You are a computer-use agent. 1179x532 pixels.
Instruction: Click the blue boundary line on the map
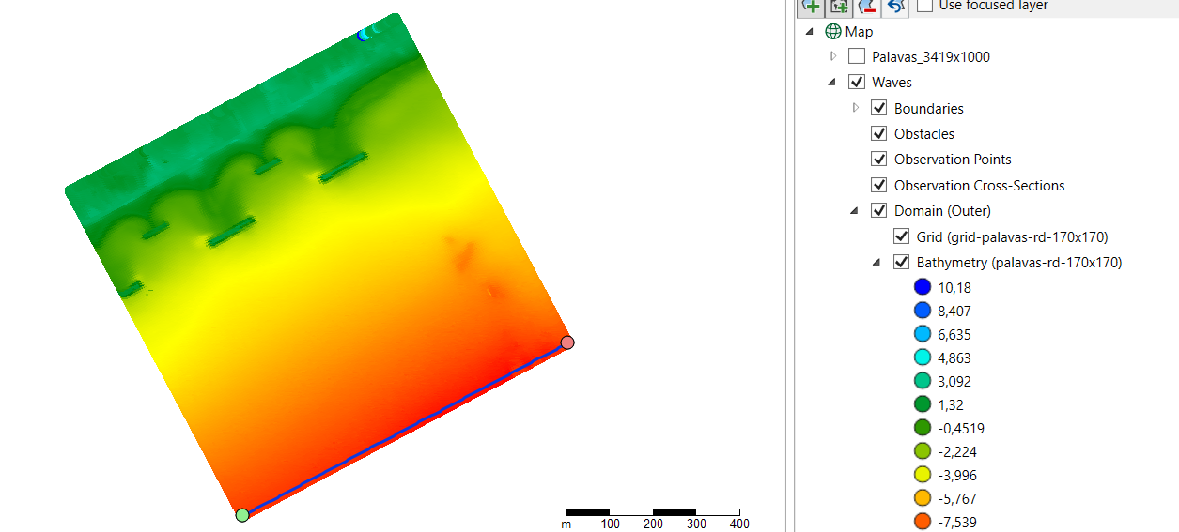coord(405,429)
